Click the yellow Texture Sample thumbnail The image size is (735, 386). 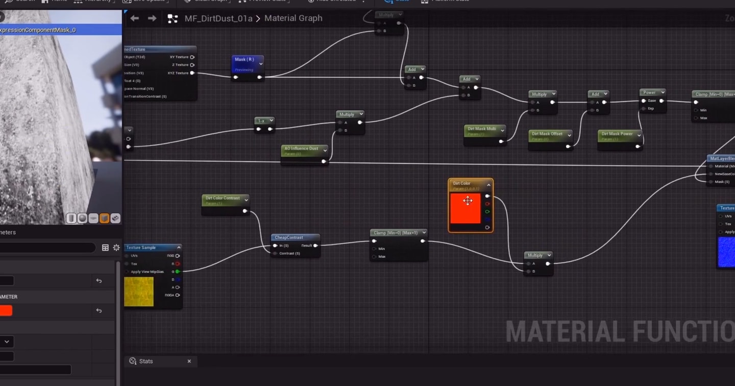coord(139,292)
